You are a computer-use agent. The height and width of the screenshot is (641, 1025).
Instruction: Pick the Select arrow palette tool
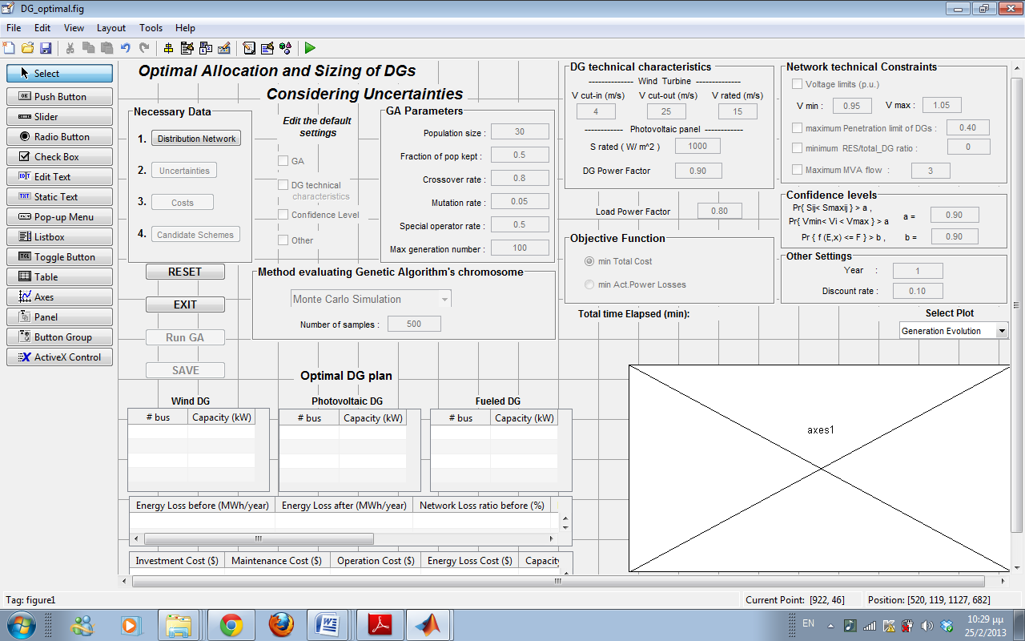(x=59, y=73)
